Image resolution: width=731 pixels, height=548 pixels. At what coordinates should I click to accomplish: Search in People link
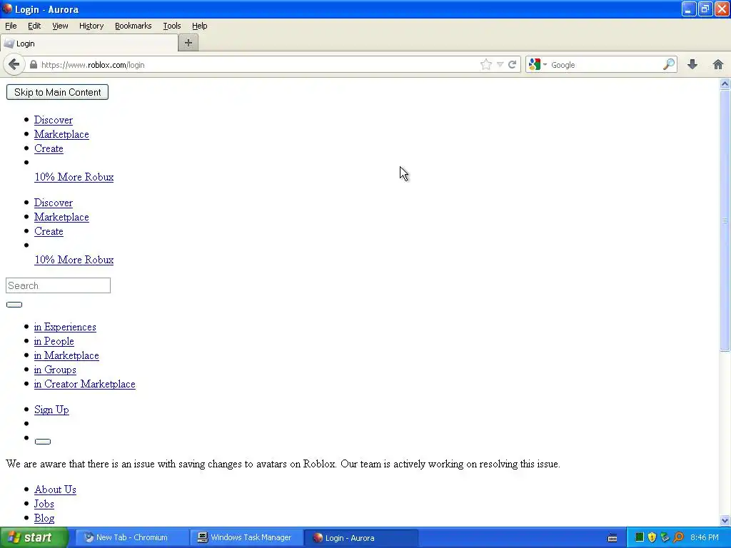point(54,342)
